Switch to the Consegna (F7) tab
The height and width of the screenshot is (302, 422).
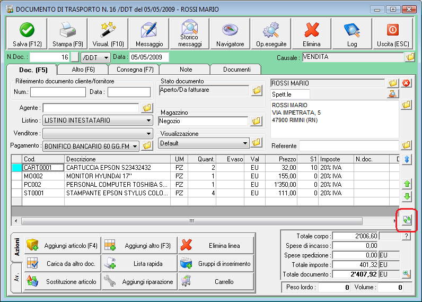(x=134, y=70)
